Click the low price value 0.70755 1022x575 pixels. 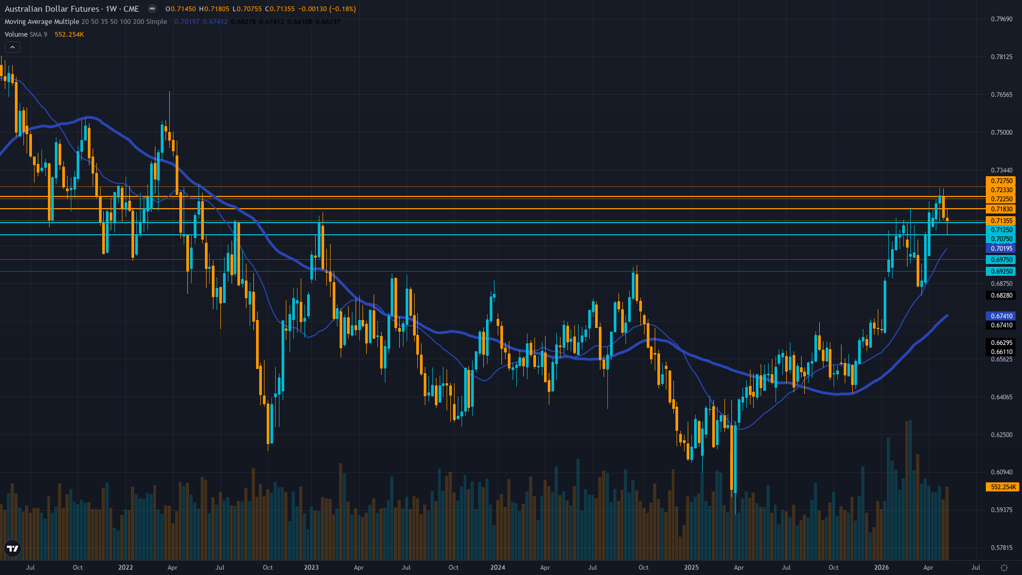[249, 9]
